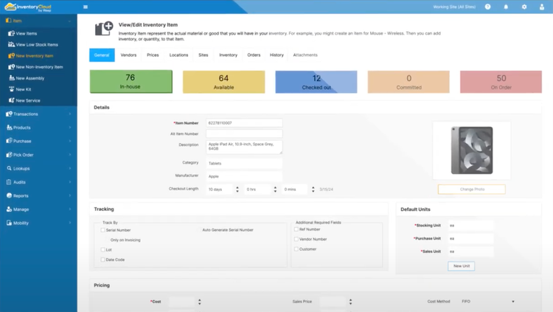
Task: Enable Date Code tracking checkbox
Action: [x=102, y=260]
